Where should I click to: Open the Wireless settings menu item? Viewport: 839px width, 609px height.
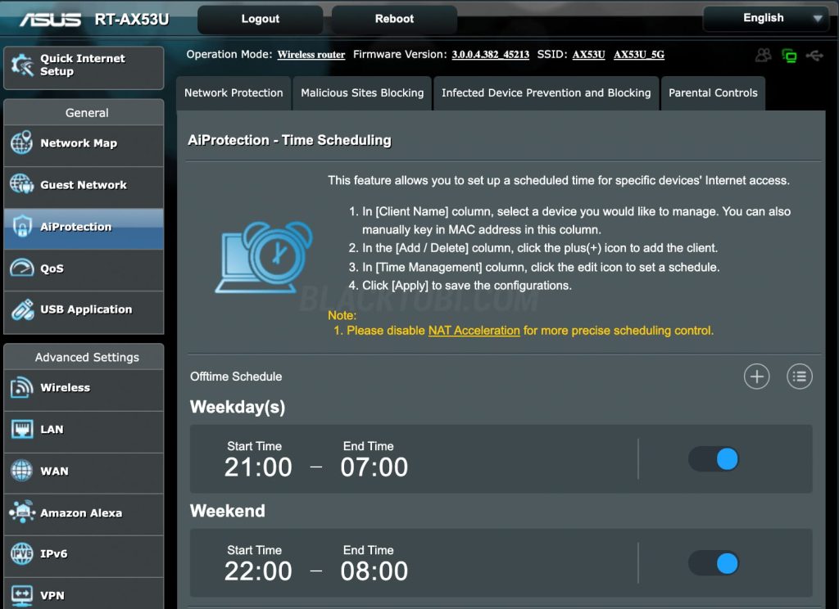[84, 389]
